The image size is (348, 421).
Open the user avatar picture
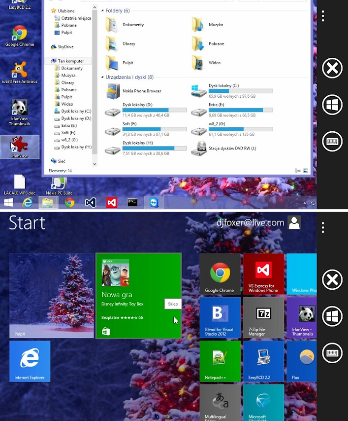(x=294, y=223)
